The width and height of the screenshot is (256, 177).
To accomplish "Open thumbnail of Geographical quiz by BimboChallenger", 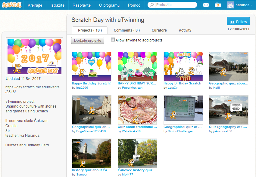I will 183,110.
